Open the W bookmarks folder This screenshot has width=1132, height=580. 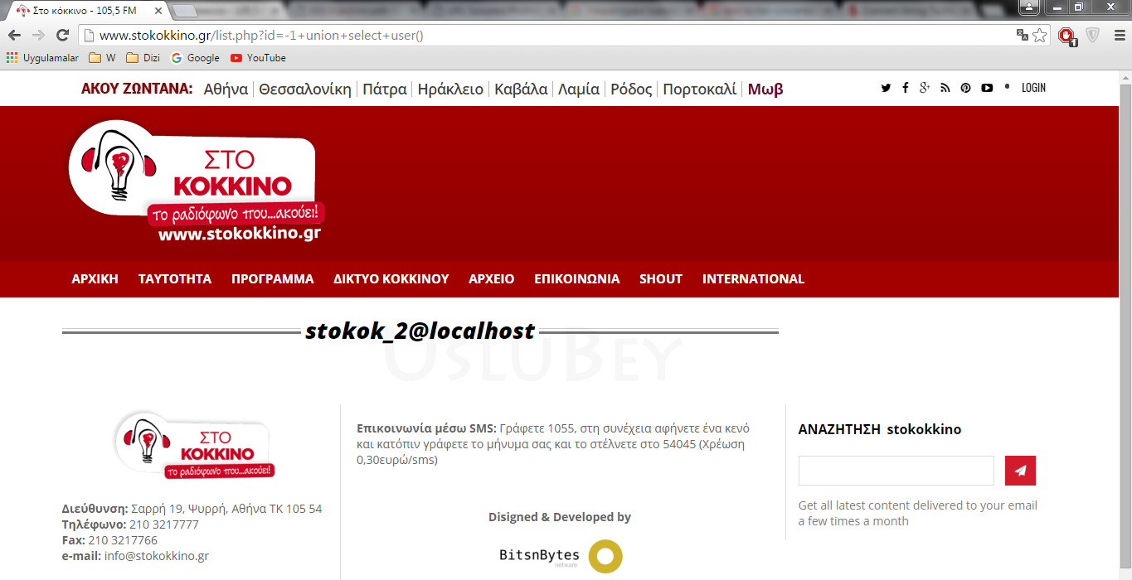(102, 58)
